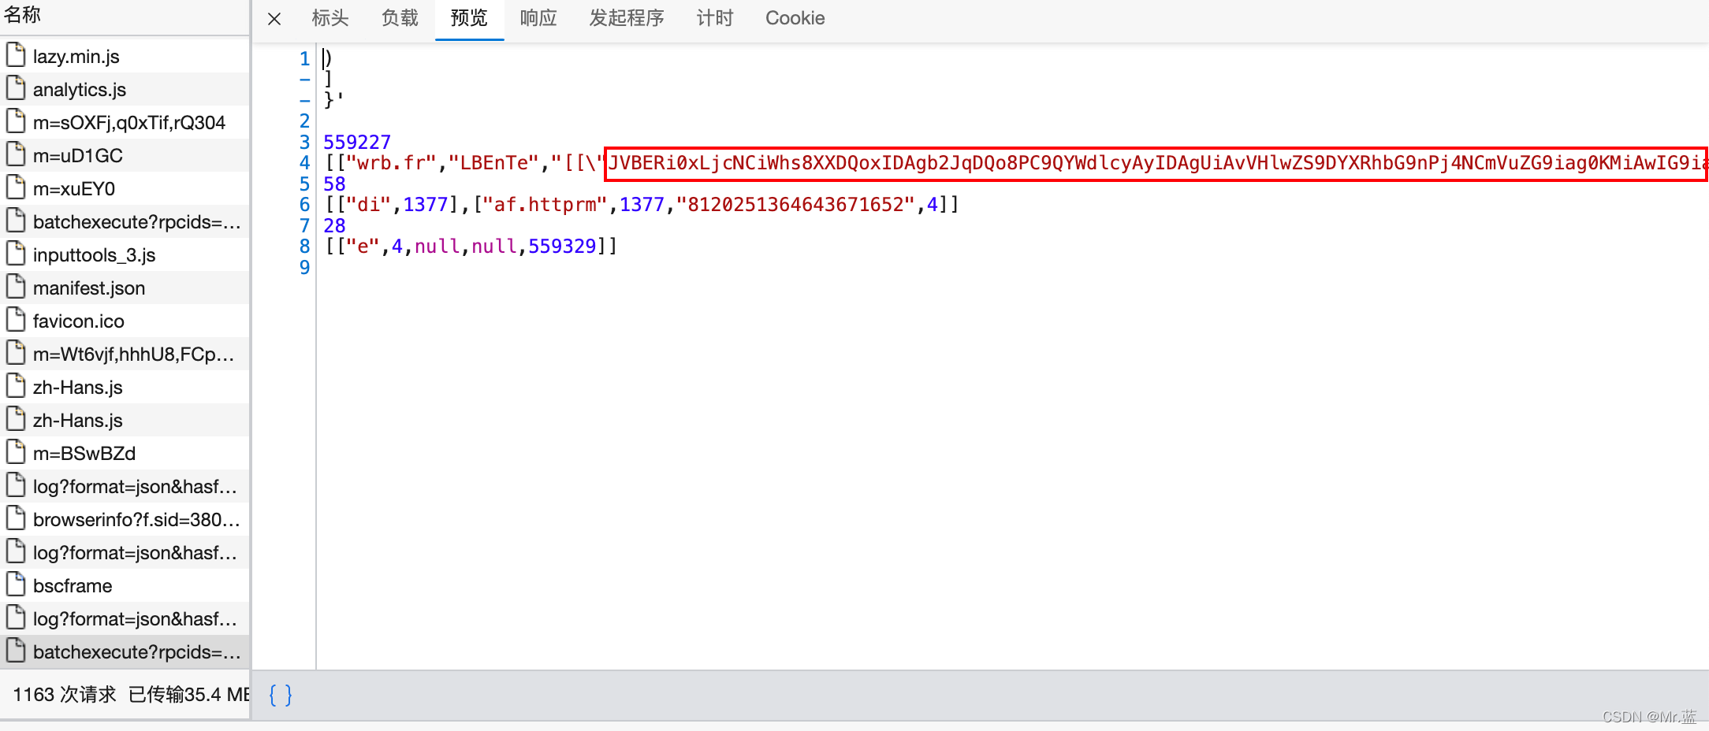The height and width of the screenshot is (731, 1709).
Task: Close the request details panel
Action: [x=274, y=19]
